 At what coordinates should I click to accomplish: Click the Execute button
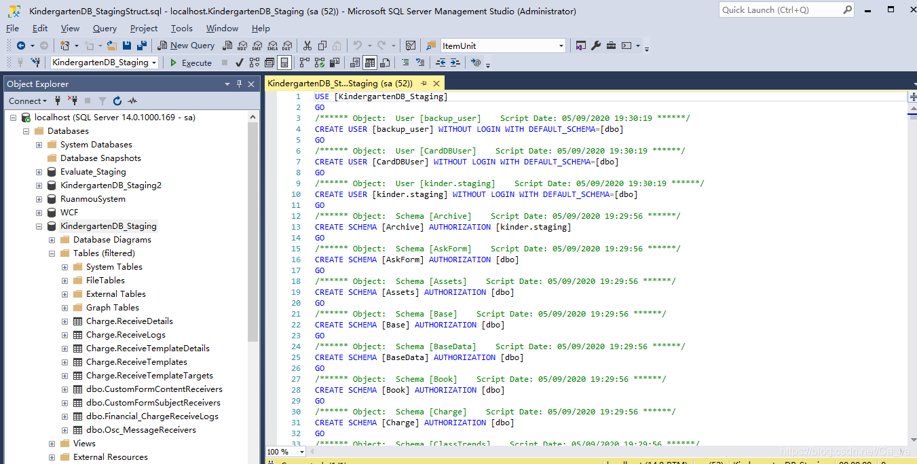point(191,63)
